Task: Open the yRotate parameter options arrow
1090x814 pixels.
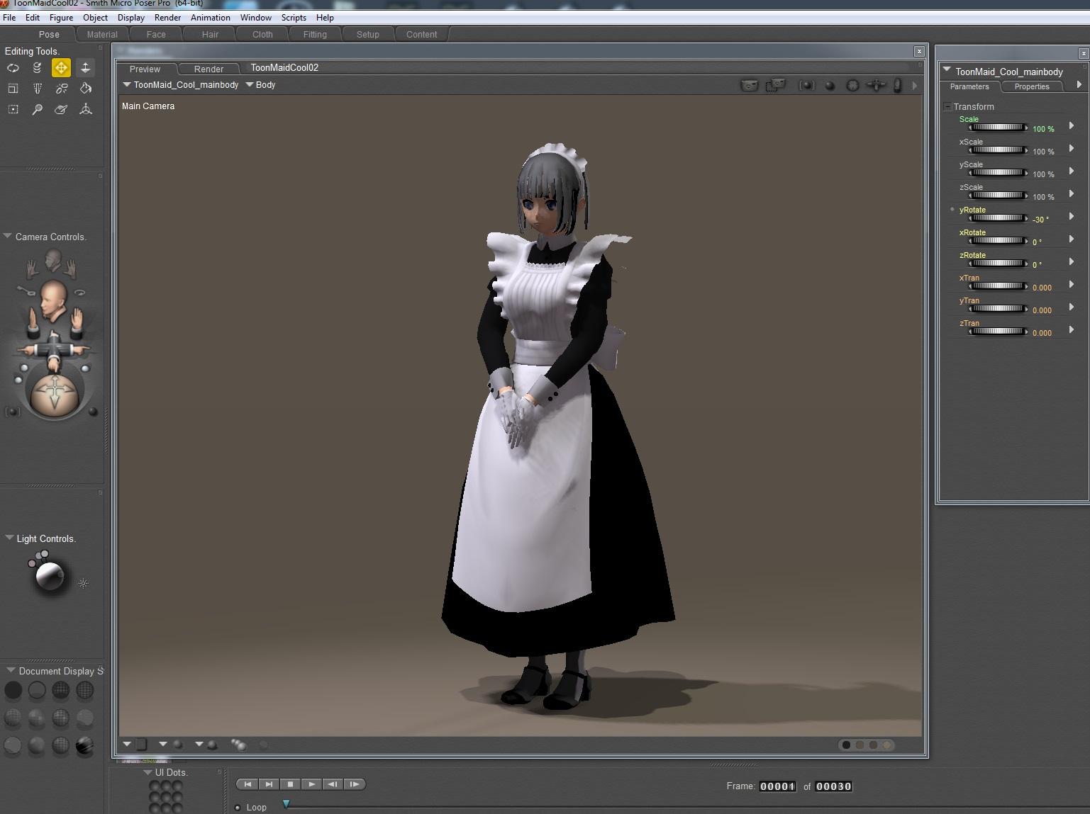Action: (x=1072, y=216)
